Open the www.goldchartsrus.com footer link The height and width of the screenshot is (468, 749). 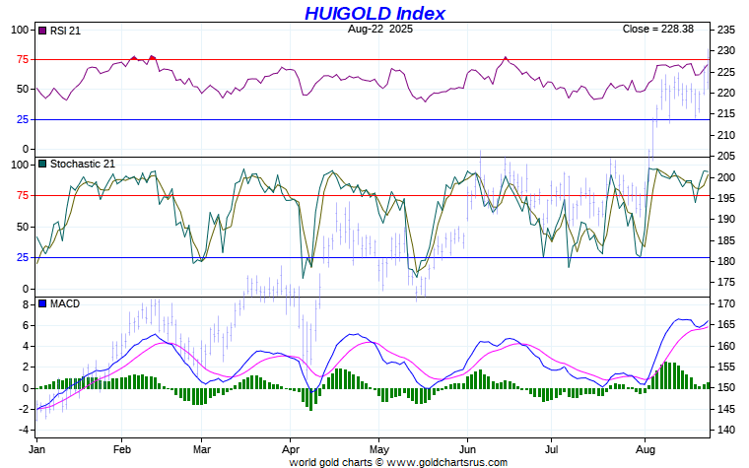448,461
